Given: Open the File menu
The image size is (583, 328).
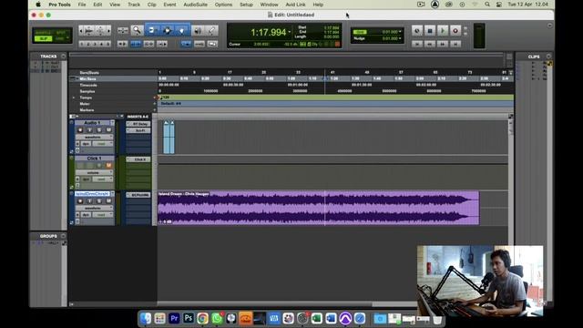Looking at the screenshot, I should tap(82, 5).
